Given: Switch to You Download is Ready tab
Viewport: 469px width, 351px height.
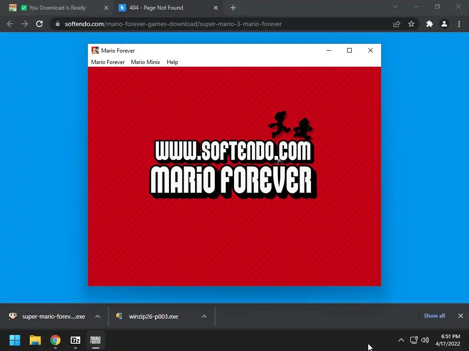Looking at the screenshot, I should coord(57,8).
